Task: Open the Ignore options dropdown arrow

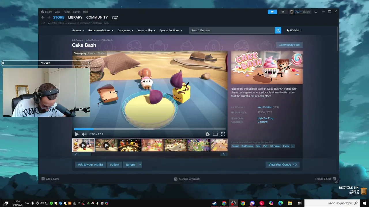Action: point(140,165)
